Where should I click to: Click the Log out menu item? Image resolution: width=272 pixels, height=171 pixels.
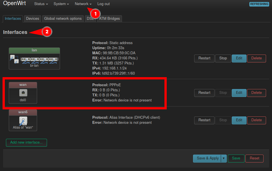click(103, 4)
